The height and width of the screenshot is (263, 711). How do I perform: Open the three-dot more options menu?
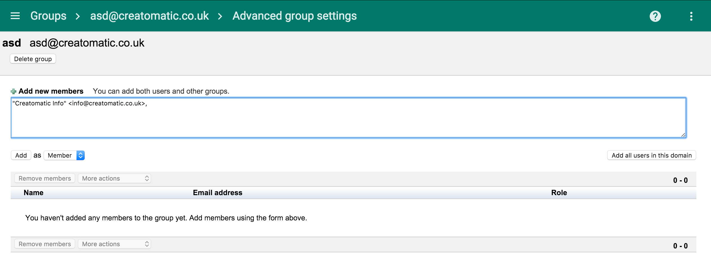tap(691, 16)
